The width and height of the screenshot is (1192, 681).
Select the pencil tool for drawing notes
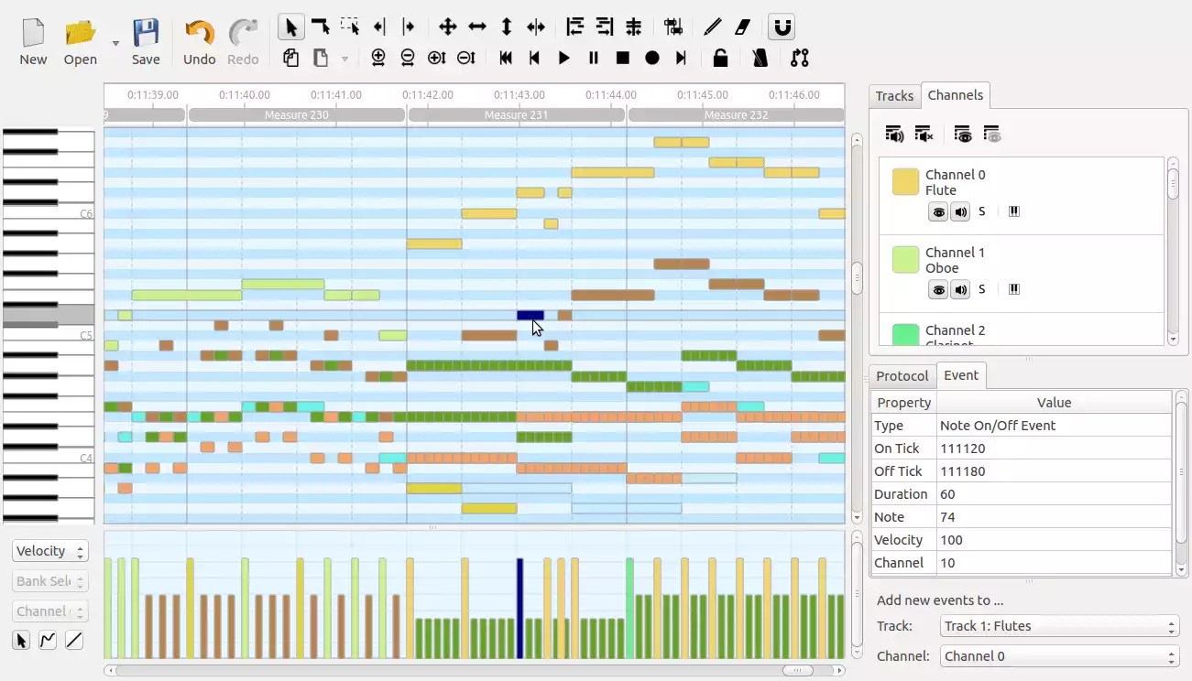pyautogui.click(x=712, y=27)
